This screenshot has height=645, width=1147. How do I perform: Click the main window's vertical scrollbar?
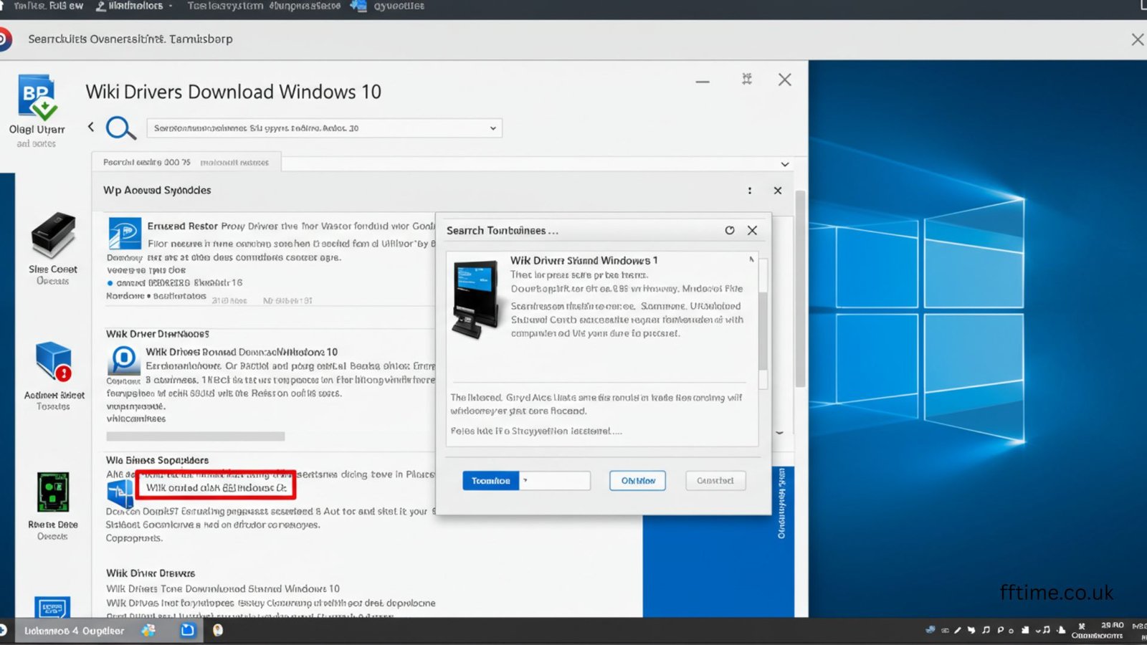pyautogui.click(x=800, y=289)
